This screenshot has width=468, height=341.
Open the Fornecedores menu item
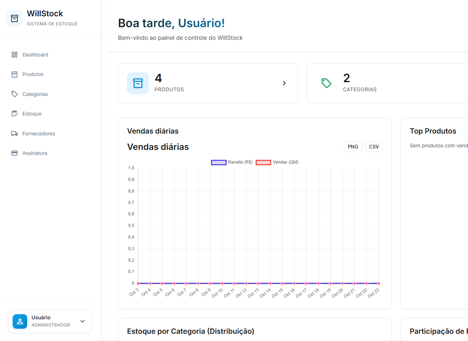[39, 134]
